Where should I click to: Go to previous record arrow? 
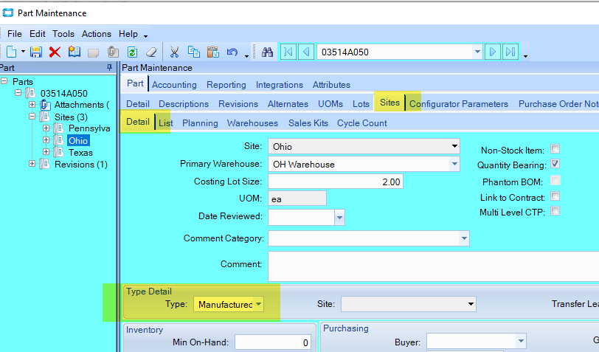(306, 52)
